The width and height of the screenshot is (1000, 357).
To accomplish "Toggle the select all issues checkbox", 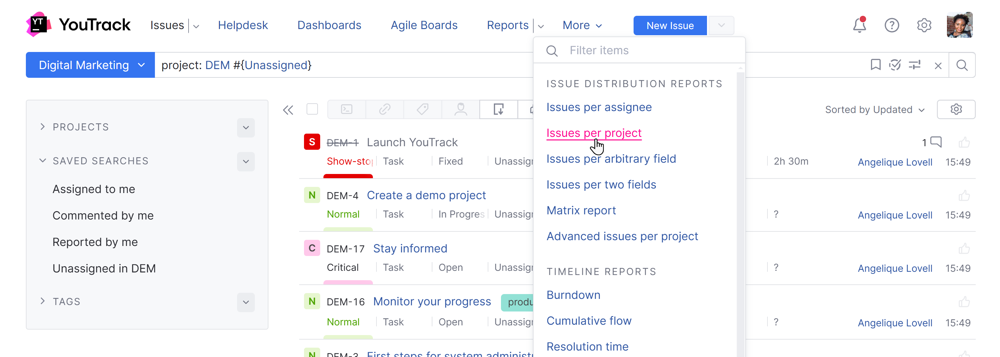I will pos(312,109).
